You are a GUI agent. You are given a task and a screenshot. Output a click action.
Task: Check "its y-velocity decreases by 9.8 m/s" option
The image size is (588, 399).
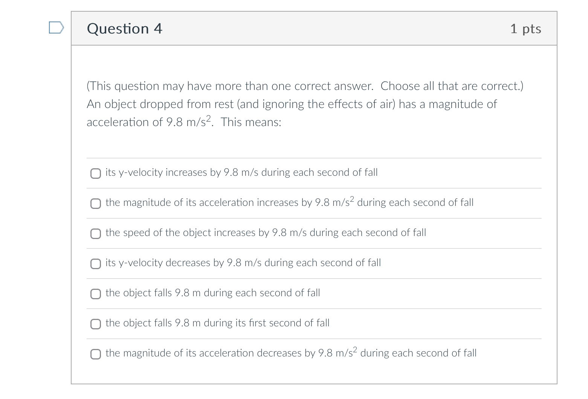tap(96, 264)
